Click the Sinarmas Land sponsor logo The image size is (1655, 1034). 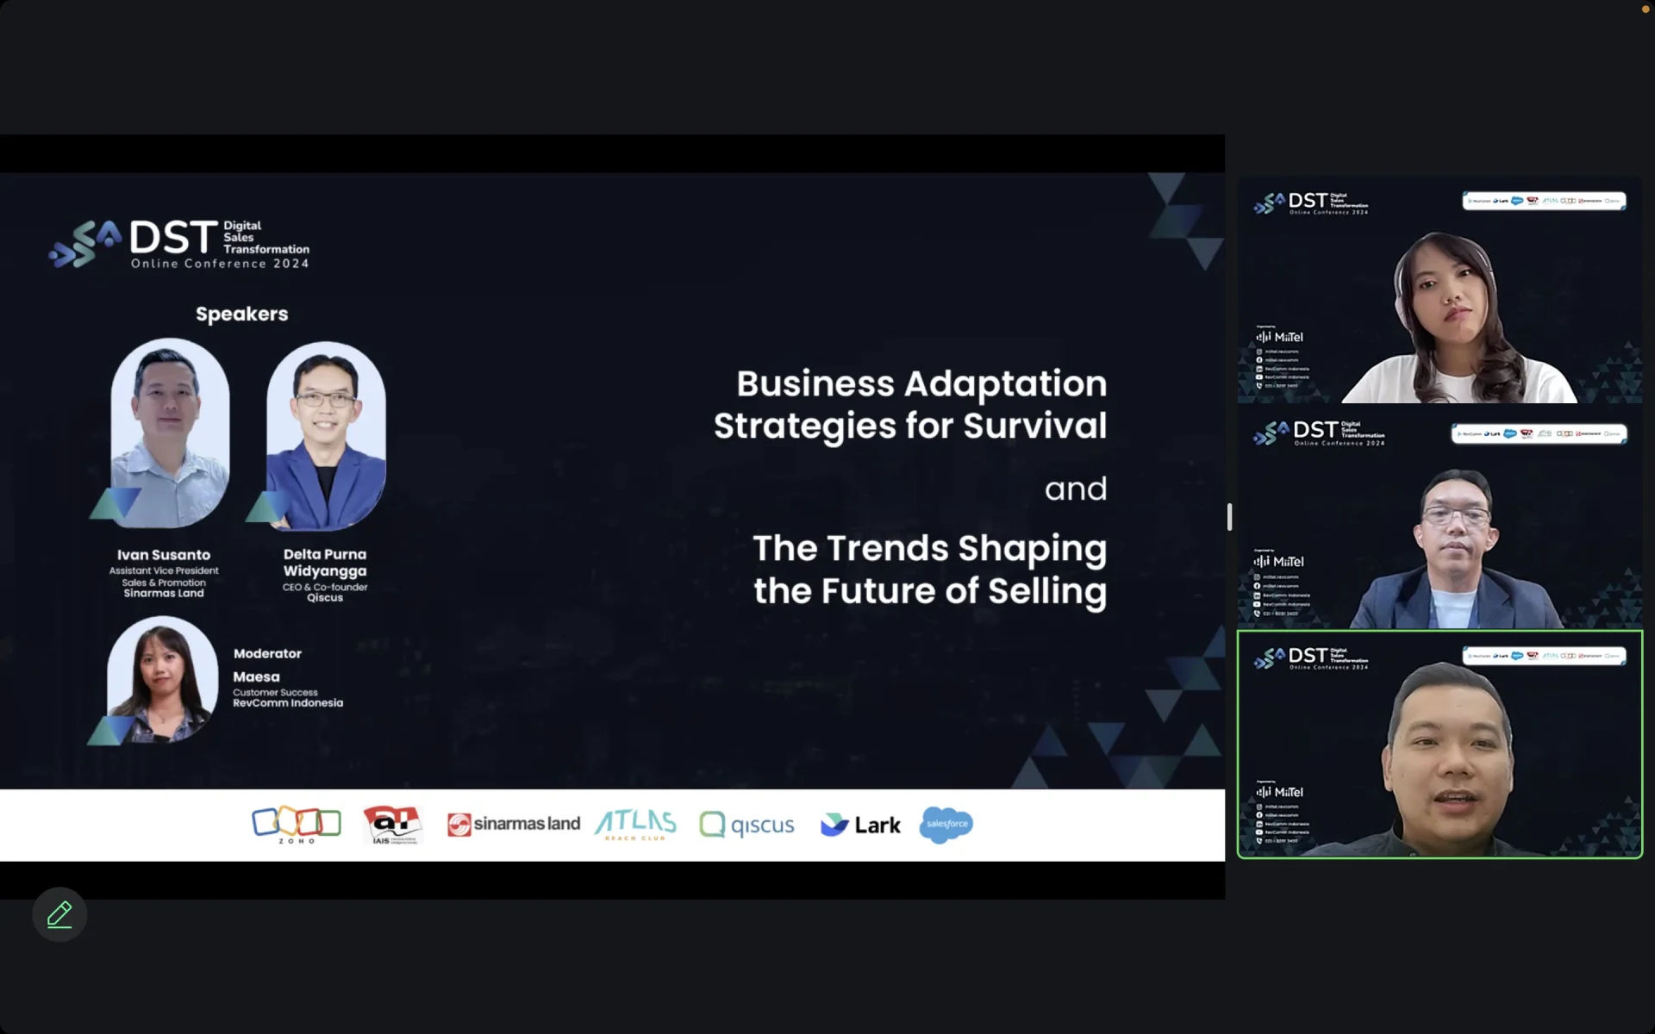click(514, 825)
